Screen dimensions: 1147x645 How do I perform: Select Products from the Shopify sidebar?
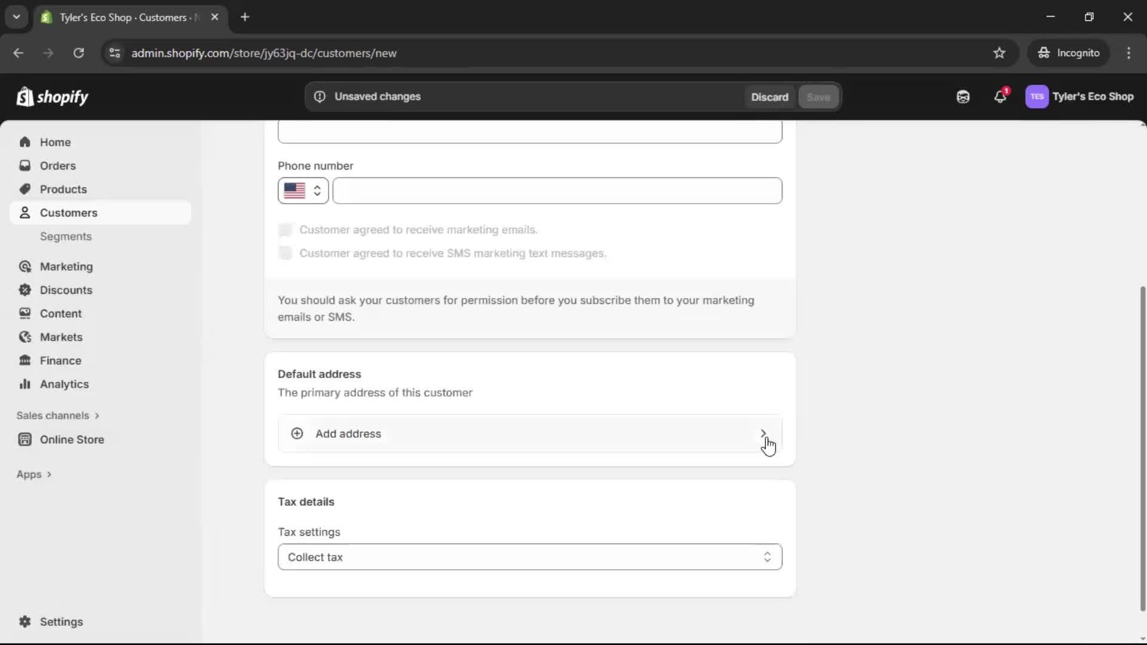click(64, 189)
